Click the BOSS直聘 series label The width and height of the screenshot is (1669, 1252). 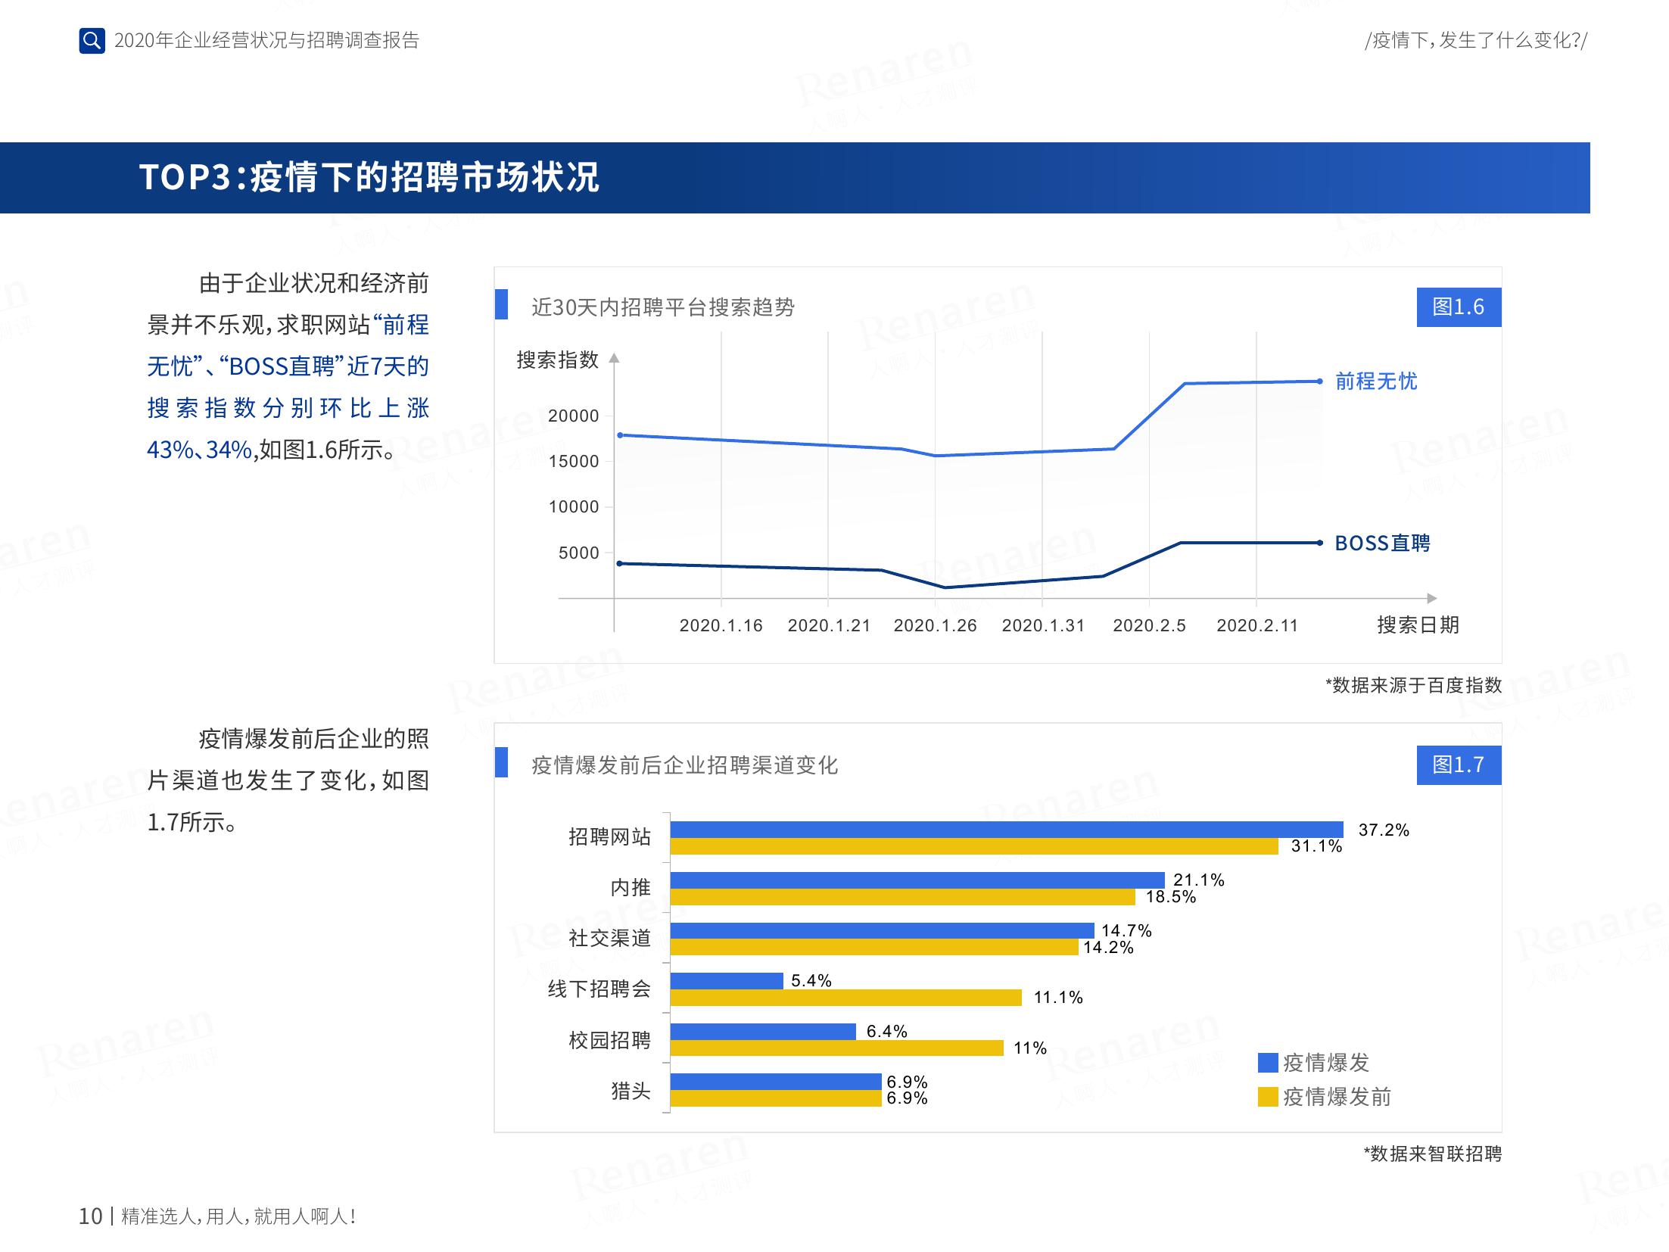[x=1381, y=543]
